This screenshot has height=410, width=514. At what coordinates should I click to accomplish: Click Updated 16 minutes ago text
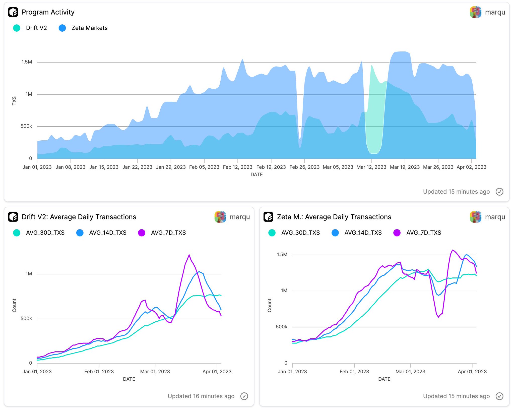coord(201,396)
